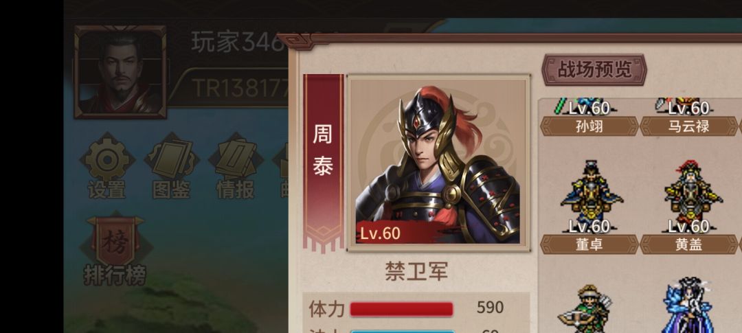
Task: Click the 黄盖 name plate
Action: point(688,244)
